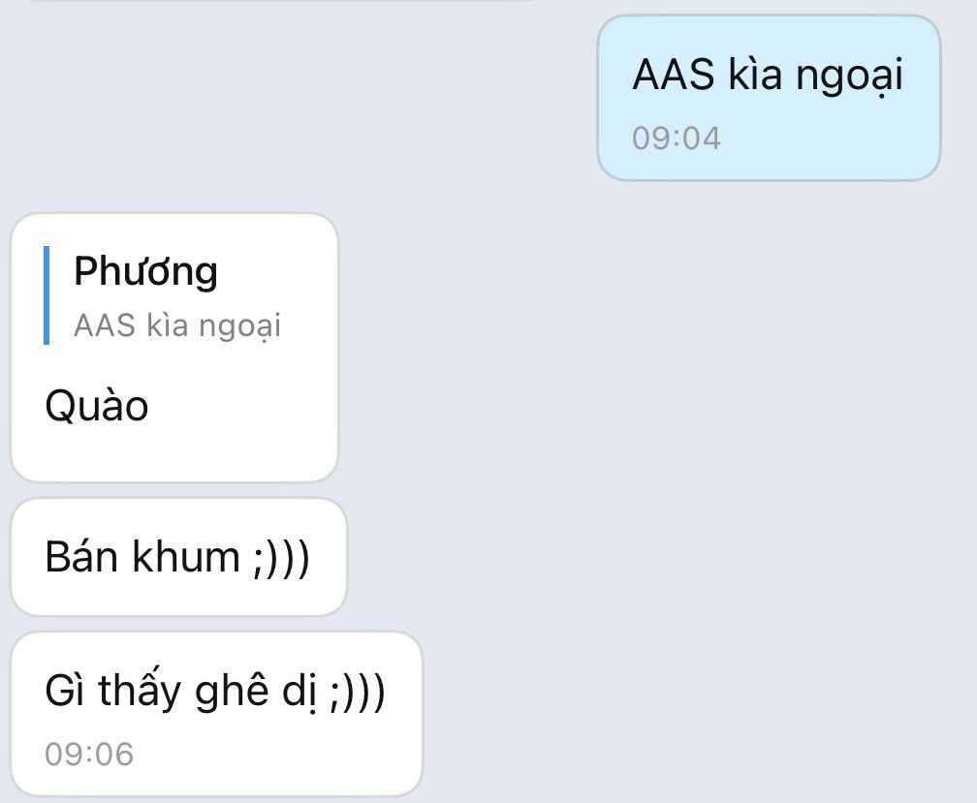This screenshot has width=977, height=803.
Task: Click the word 'khum' in second bubble
Action: [186, 556]
